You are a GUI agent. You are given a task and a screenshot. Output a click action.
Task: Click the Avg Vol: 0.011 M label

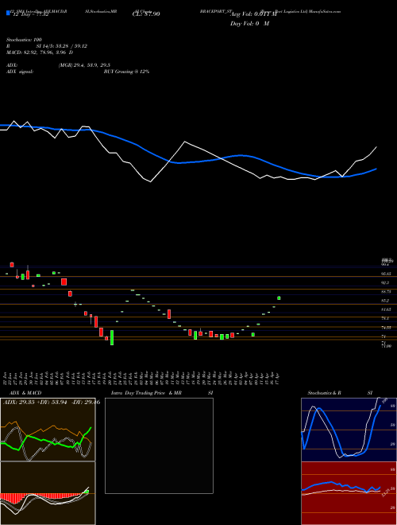coord(253,14)
